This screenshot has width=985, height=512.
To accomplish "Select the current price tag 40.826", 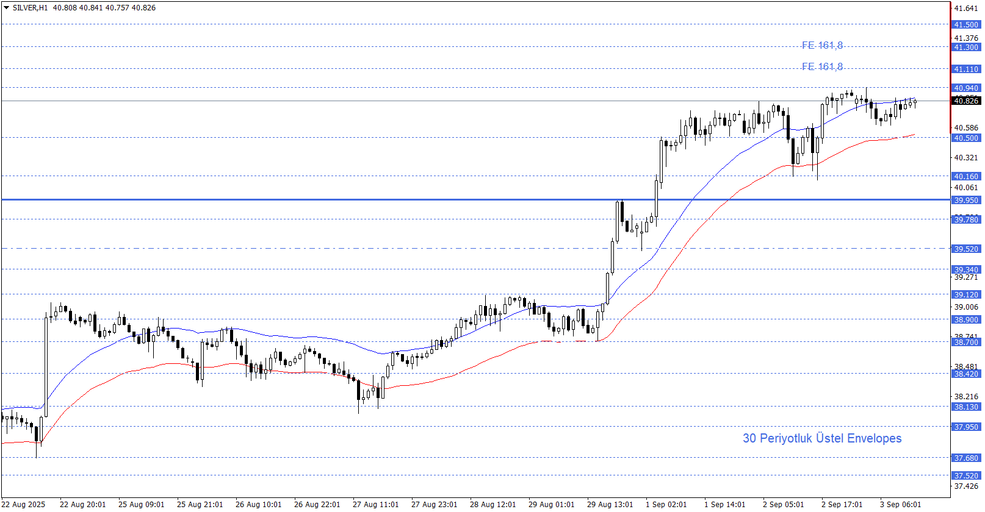I will tap(966, 101).
